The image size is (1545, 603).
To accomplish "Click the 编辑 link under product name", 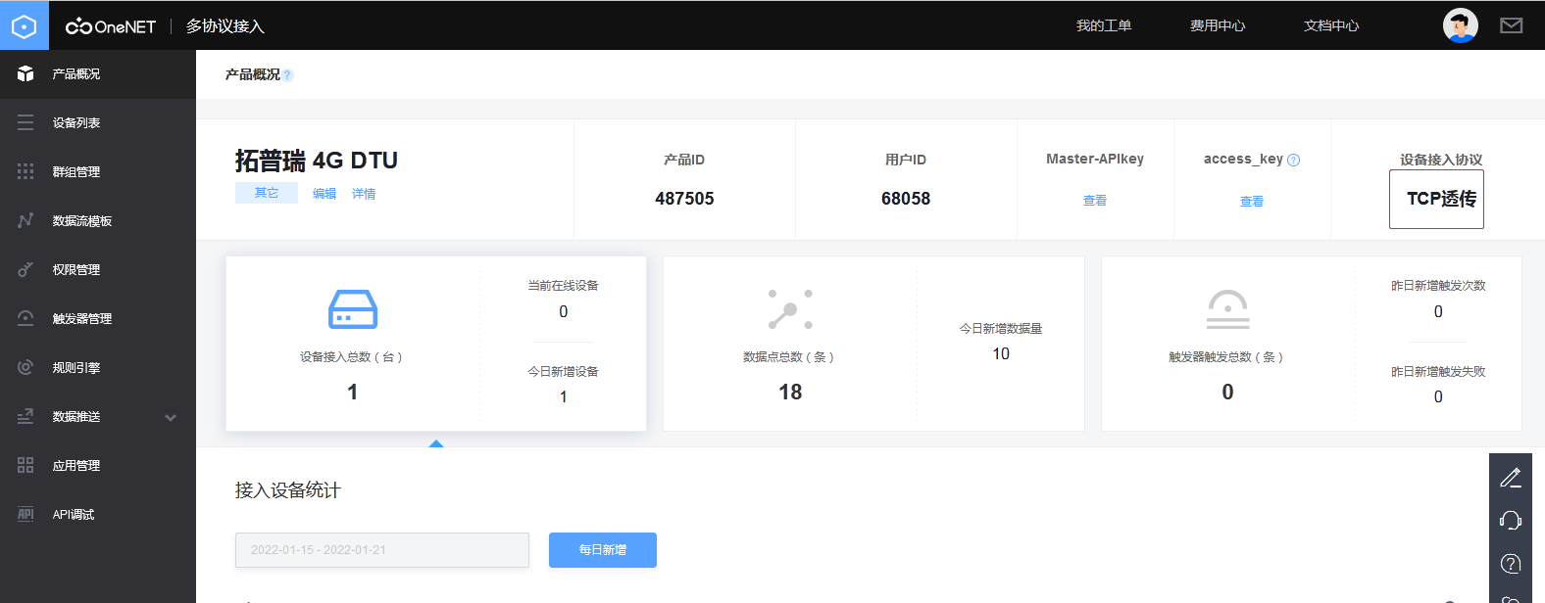I will [x=324, y=194].
